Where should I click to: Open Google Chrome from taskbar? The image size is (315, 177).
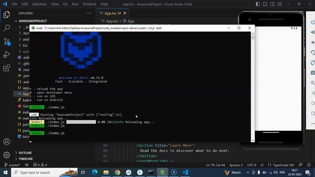[x=118, y=173]
